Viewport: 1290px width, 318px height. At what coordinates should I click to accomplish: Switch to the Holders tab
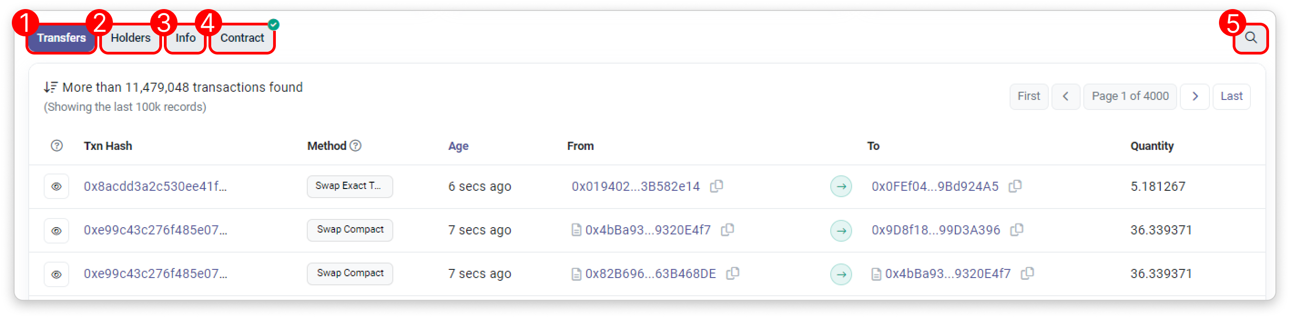(x=130, y=38)
